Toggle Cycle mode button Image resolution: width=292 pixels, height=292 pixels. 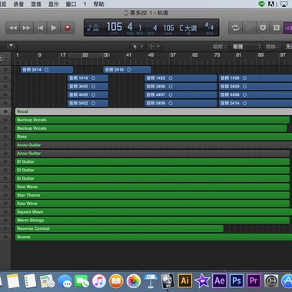235,28
